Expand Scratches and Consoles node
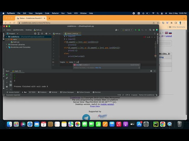 coord(6,47)
